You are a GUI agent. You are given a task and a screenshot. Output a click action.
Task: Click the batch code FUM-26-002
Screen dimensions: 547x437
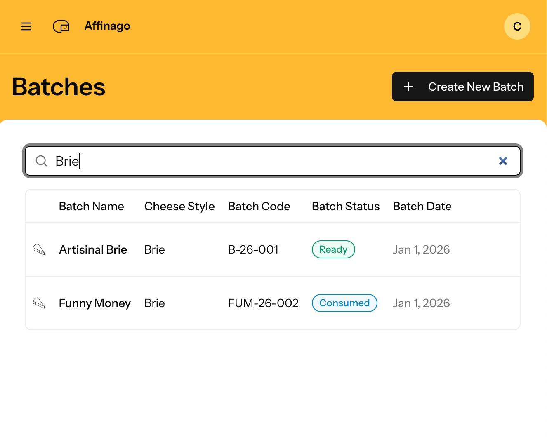[x=263, y=303]
